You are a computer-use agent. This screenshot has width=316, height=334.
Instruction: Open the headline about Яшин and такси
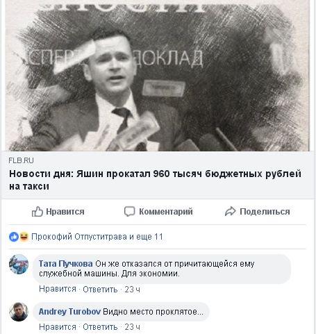155,180
